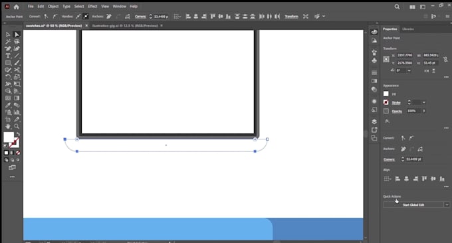Open the stroke weight dropdown in Appearance

coord(424,102)
